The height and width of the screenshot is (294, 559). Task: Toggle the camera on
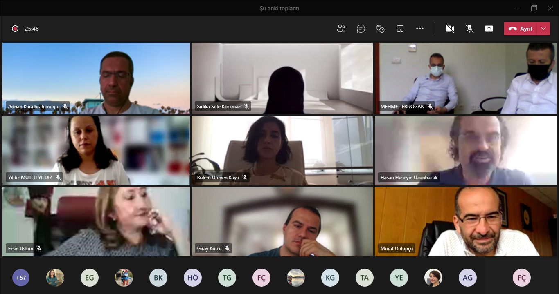click(x=449, y=29)
